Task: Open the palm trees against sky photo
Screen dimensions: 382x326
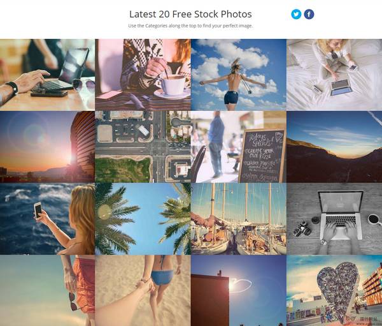Action: tap(143, 219)
